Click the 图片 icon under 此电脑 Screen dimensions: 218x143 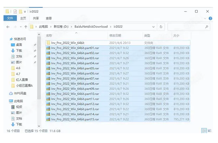pyautogui.click(x=13, y=113)
